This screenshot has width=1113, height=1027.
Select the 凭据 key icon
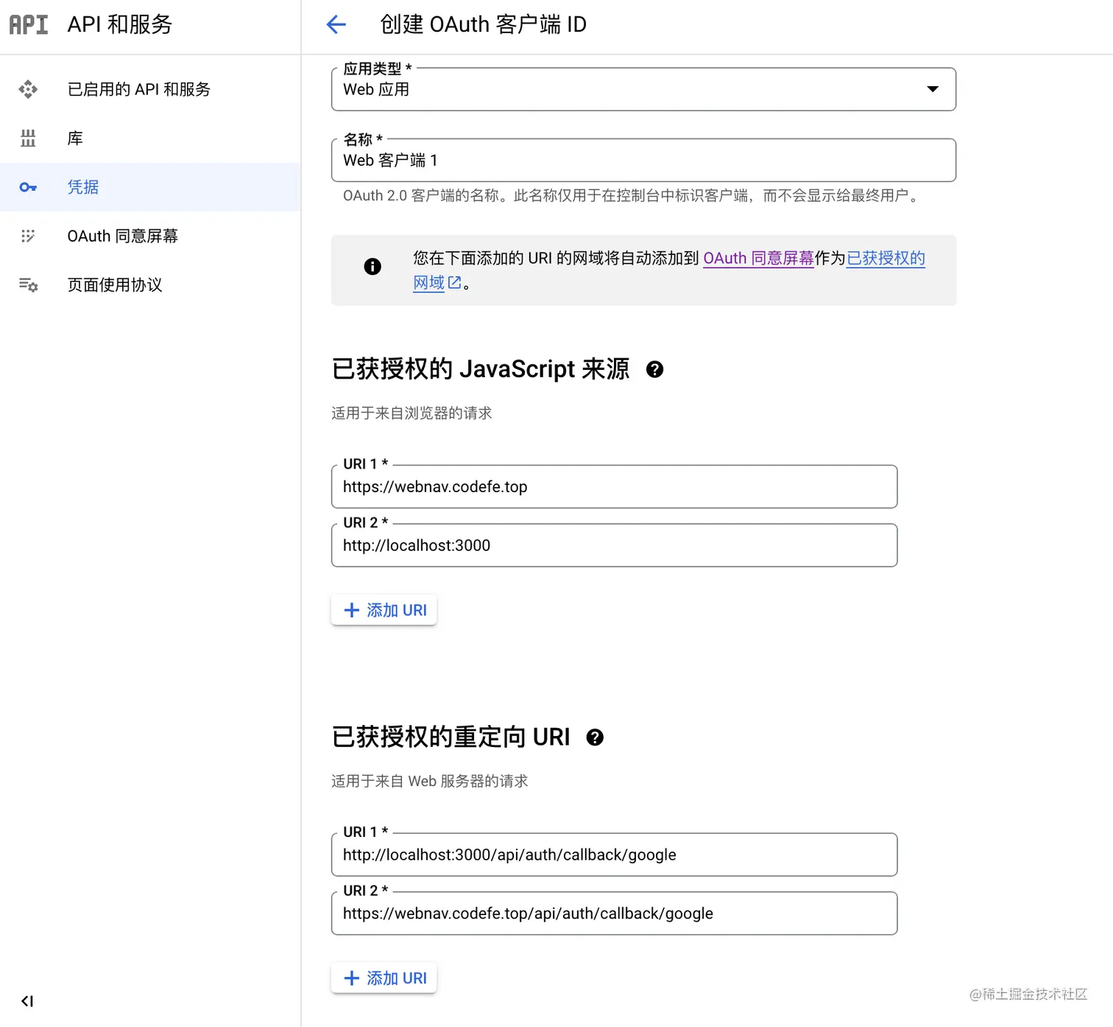[x=28, y=187]
